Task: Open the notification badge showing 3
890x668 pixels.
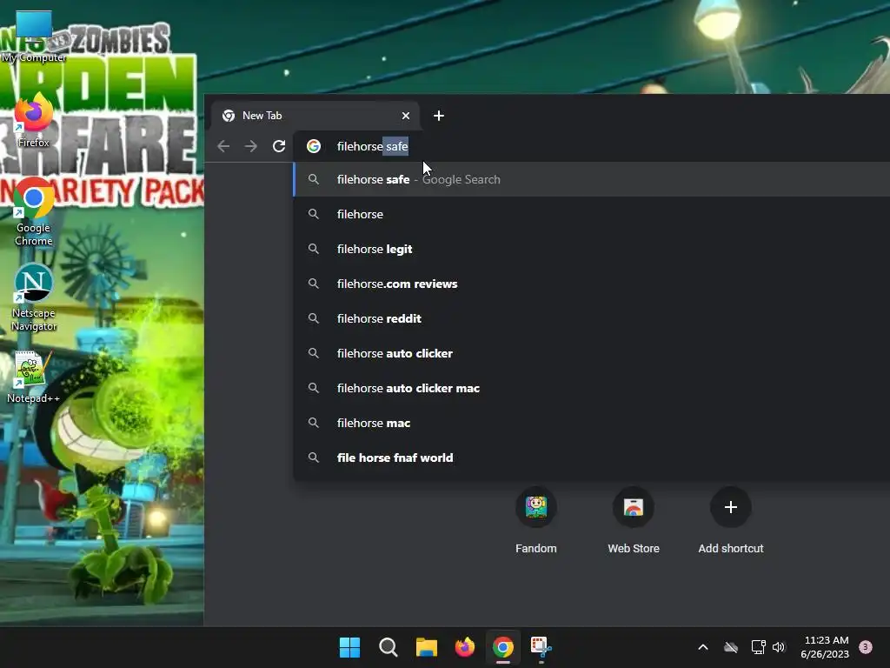Action: click(x=866, y=647)
